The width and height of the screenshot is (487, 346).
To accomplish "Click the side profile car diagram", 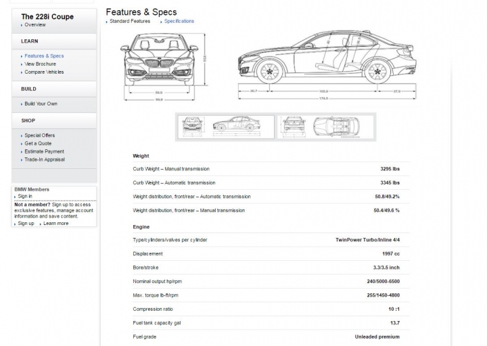I will click(327, 65).
